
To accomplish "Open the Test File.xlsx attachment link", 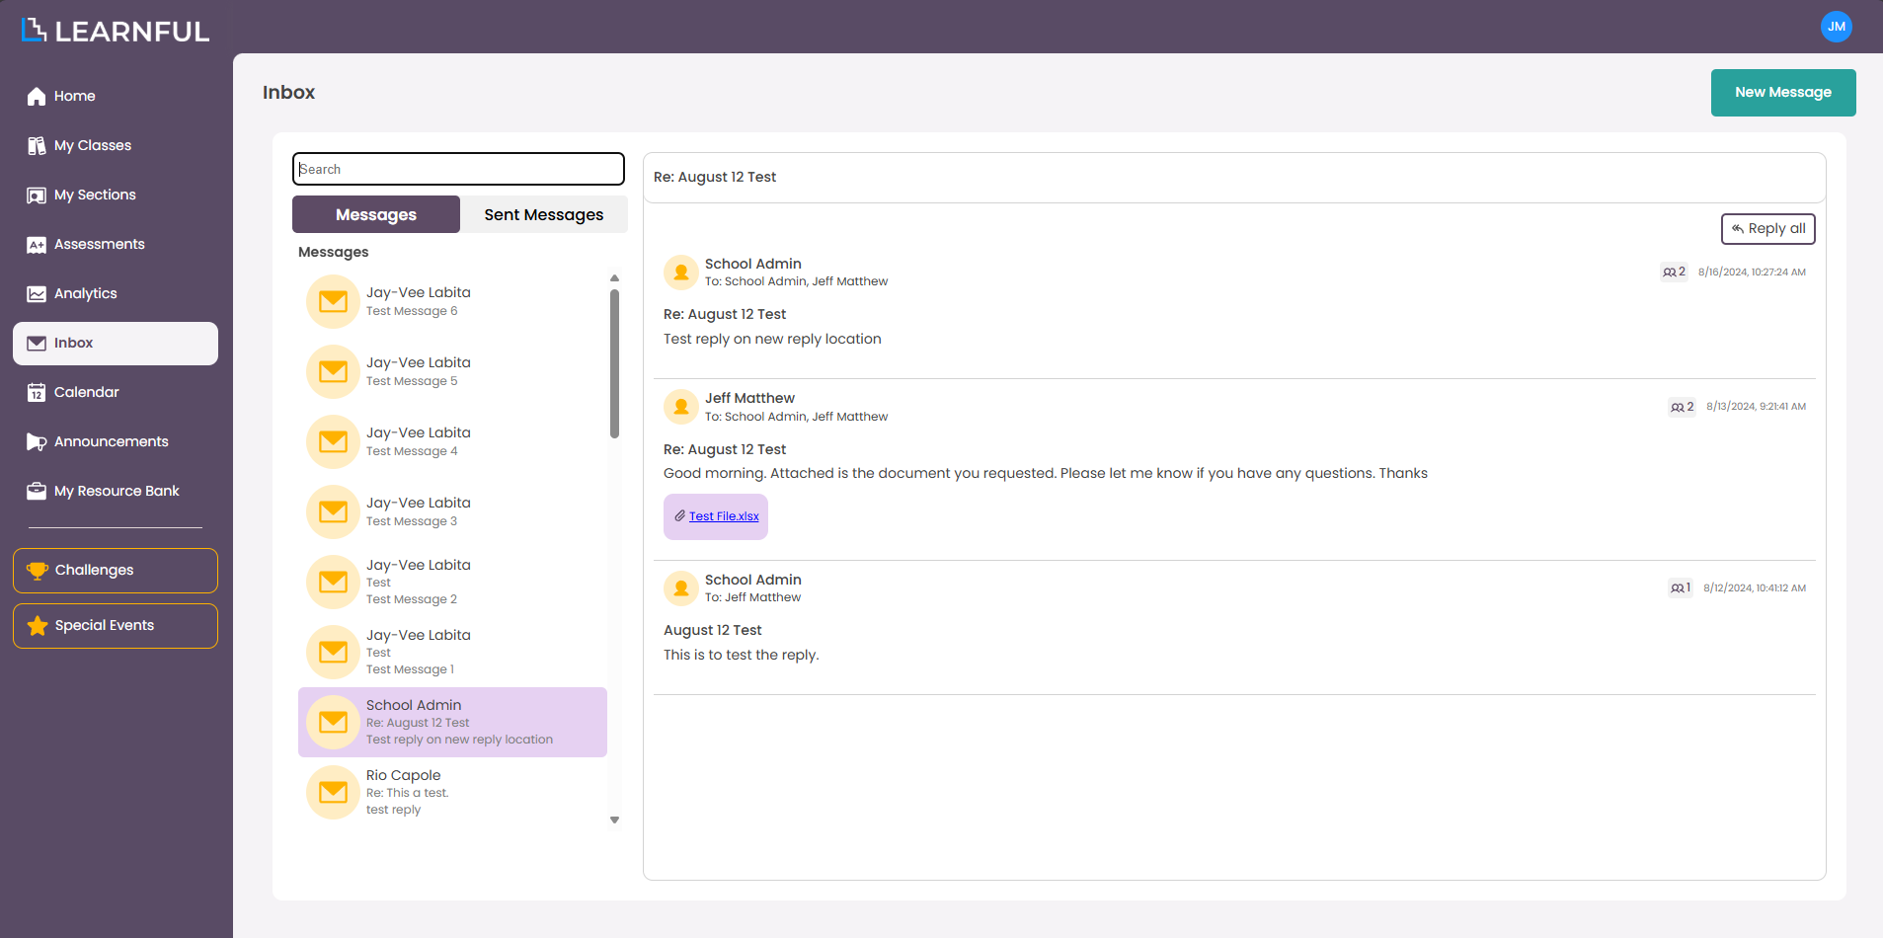I will [x=724, y=516].
